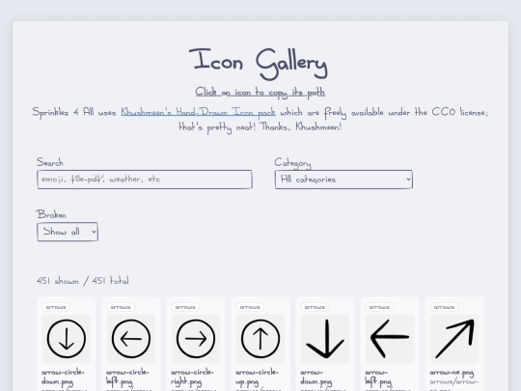Copy the arrow-left icon
Screen dimensions: 521x391
(x=390, y=339)
